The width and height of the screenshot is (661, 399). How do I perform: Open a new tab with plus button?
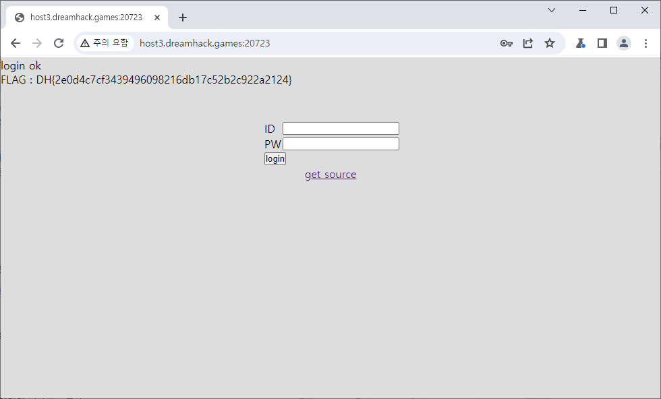pyautogui.click(x=183, y=18)
